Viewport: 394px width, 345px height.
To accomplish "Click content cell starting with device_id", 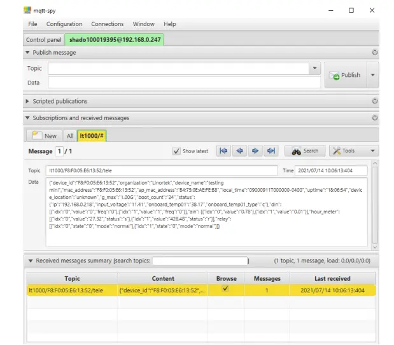I will pyautogui.click(x=162, y=290).
